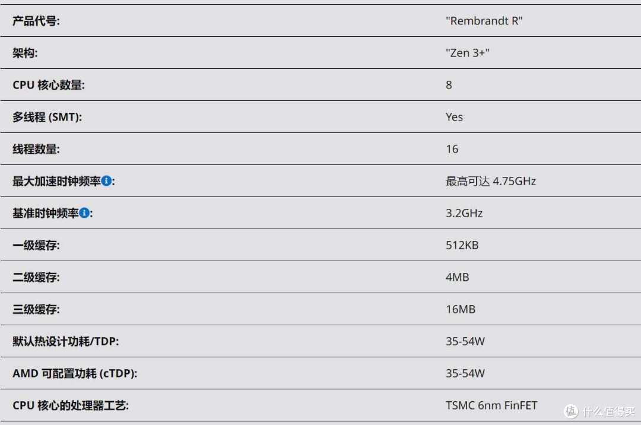Screen dimensions: 641x425
Task: Click the "Rembrandt R" value
Action: [x=484, y=21]
